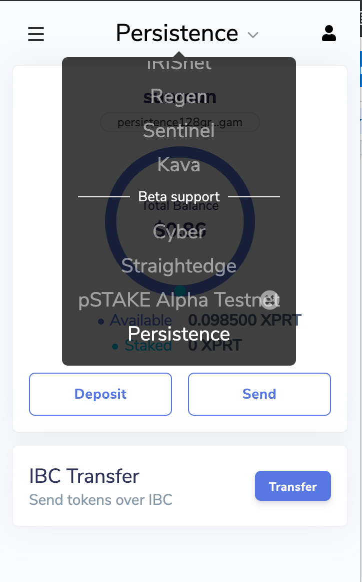Click the Beta support divider label
Image resolution: width=362 pixels, height=582 pixels.
pyautogui.click(x=179, y=197)
